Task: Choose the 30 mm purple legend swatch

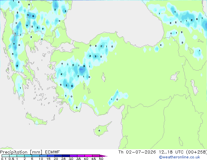Action: coord(73,156)
